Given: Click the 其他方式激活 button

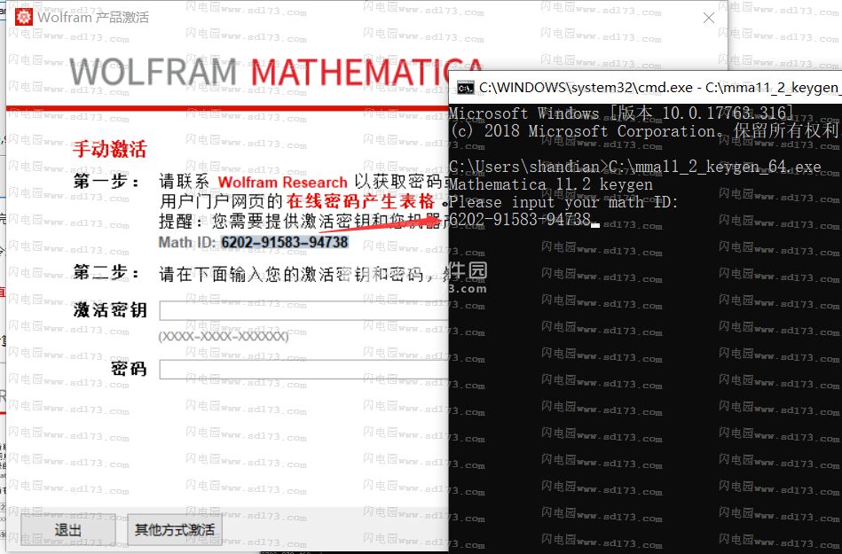Looking at the screenshot, I should [175, 530].
